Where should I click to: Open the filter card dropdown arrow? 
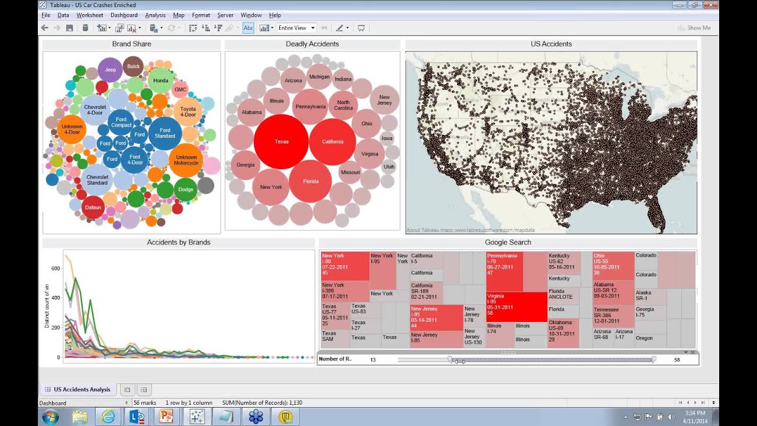[686, 353]
